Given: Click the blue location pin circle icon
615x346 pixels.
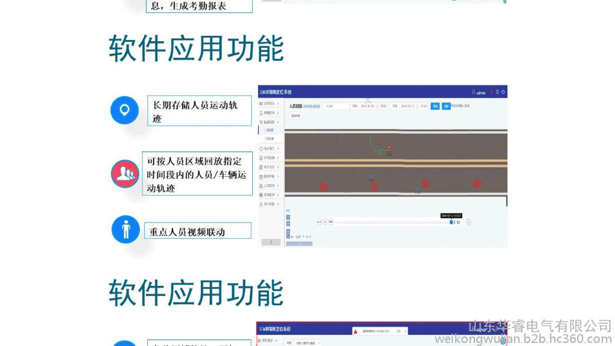Looking at the screenshot, I should coord(124,110).
